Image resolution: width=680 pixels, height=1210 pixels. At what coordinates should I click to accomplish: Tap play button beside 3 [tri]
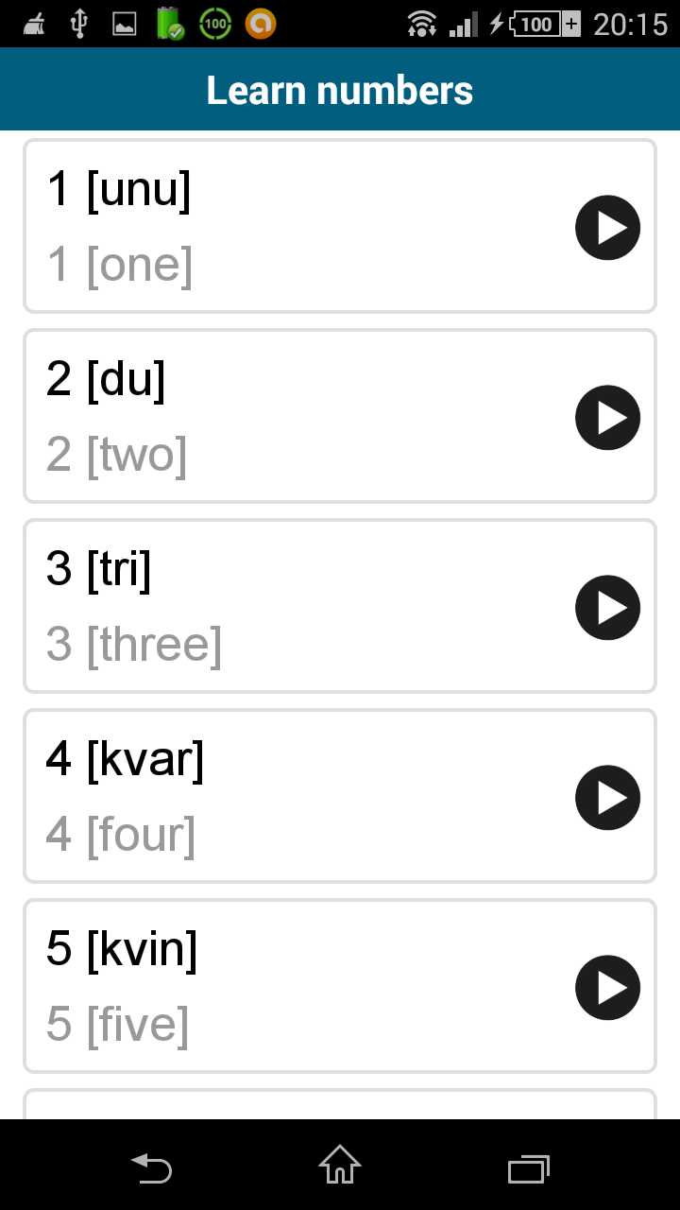tap(607, 607)
